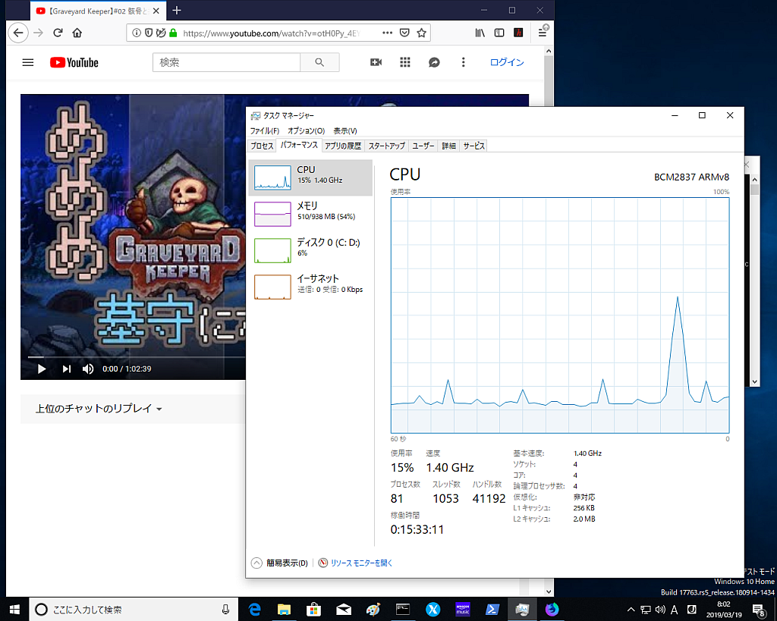777x621 pixels.
Task: Open PowerShell from taskbar
Action: pyautogui.click(x=492, y=610)
